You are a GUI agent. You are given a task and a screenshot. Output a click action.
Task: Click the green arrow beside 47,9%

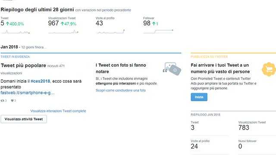point(62,24)
